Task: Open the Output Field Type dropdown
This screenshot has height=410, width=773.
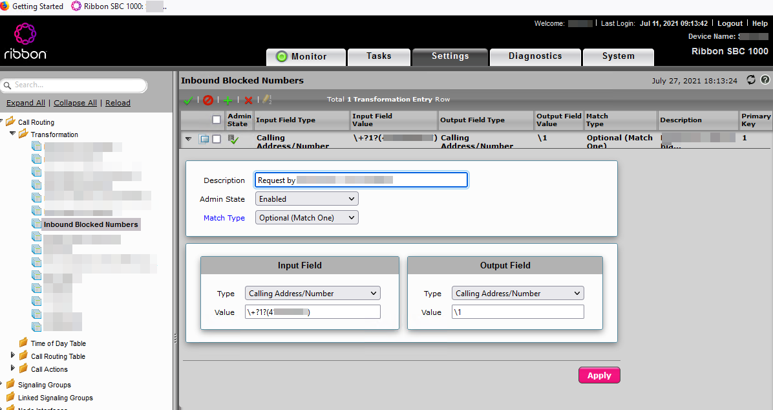Action: [518, 294]
